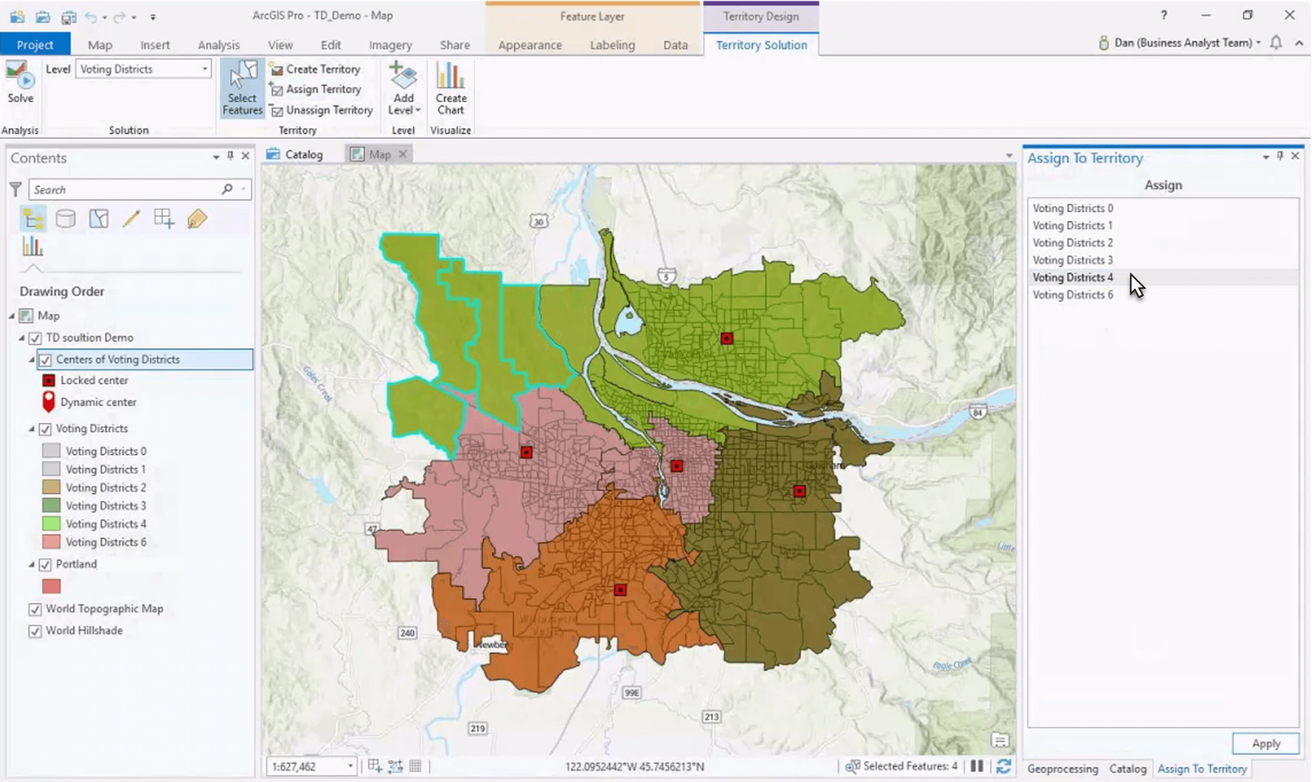
Task: Select the List By Snapping icon
Action: coord(164,218)
